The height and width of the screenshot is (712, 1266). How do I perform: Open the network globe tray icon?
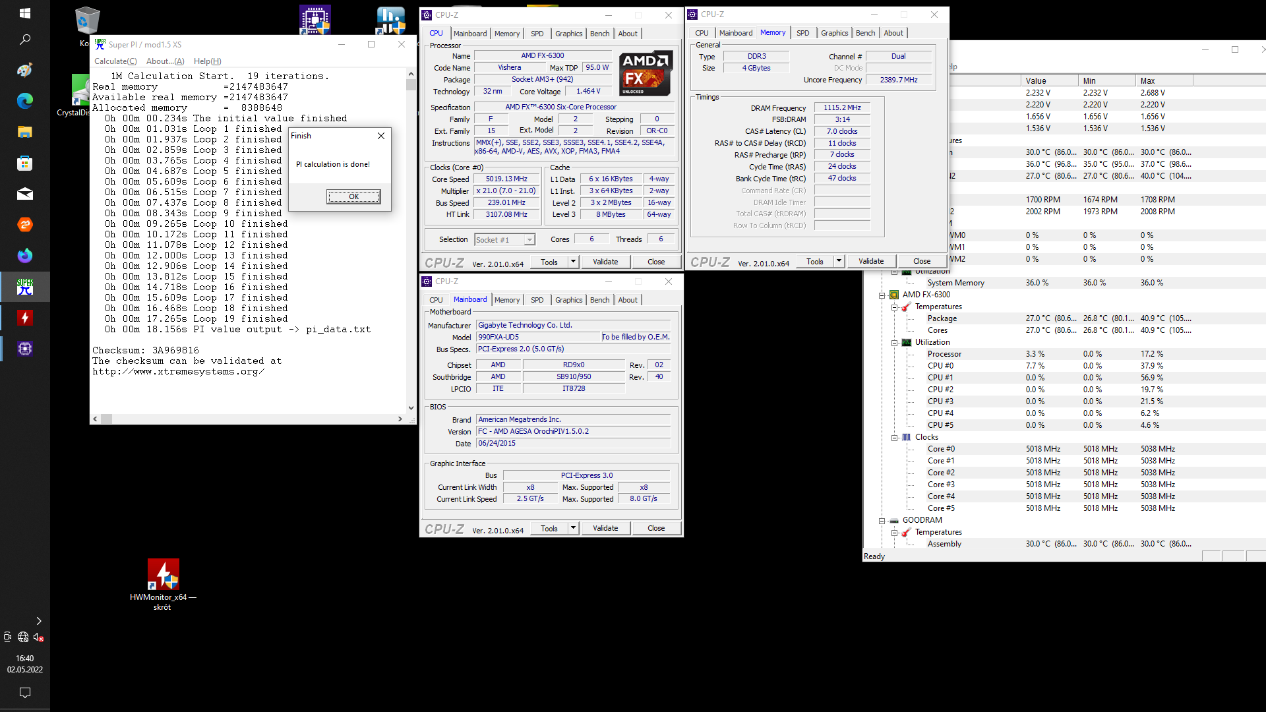(23, 637)
